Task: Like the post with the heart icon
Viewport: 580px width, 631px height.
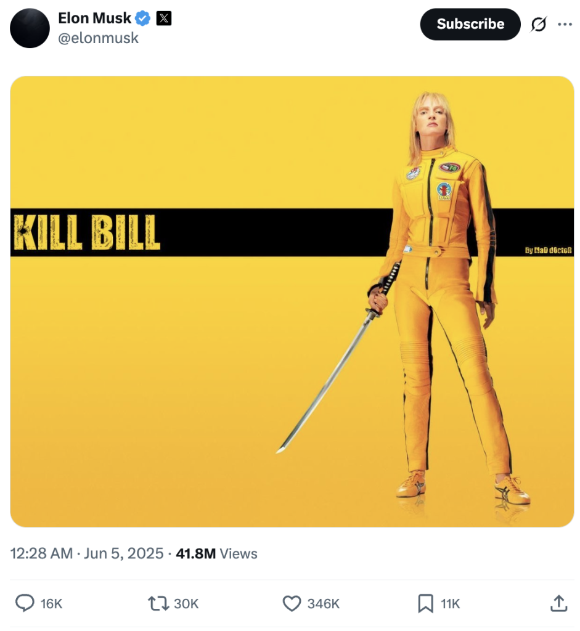Action: pyautogui.click(x=292, y=603)
